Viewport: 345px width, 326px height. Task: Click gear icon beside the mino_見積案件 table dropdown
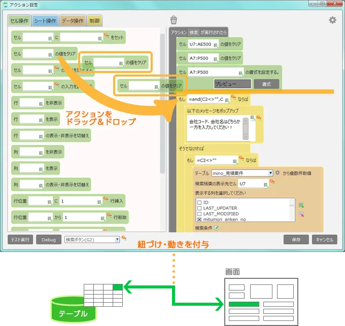coord(278,173)
